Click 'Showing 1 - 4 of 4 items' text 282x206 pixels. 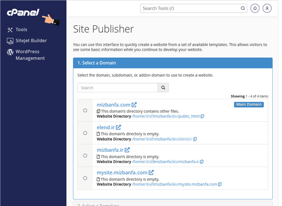point(249,97)
